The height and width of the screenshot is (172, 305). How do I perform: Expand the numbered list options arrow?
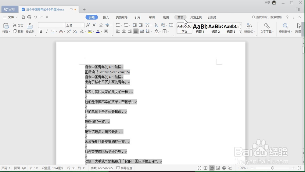click(x=129, y=25)
